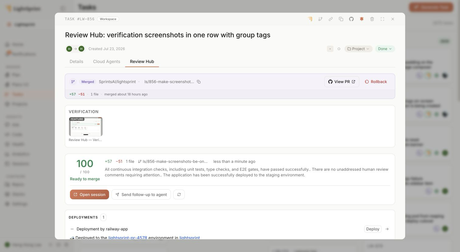Click the Created Jul 23, 2026 text
Image resolution: width=460 pixels, height=252 pixels.
click(x=107, y=49)
